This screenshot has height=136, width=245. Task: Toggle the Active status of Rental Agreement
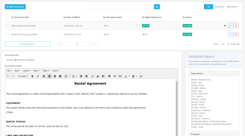[187, 26]
